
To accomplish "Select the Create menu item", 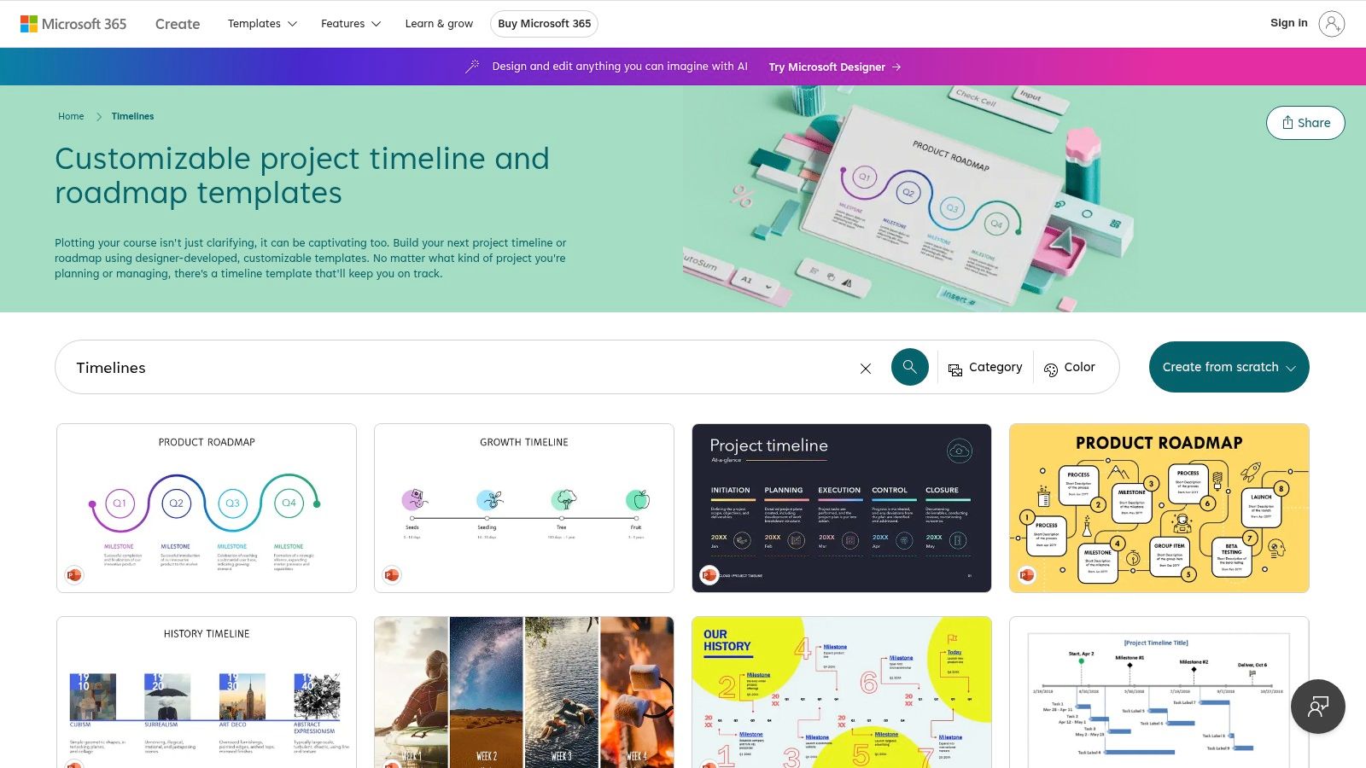I will tap(177, 23).
